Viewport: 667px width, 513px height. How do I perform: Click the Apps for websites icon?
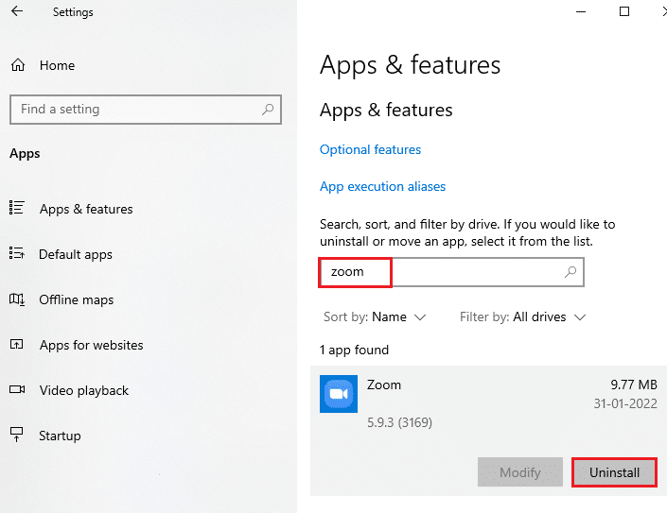pos(17,344)
